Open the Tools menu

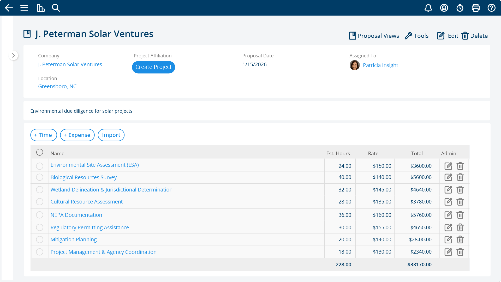pos(417,36)
